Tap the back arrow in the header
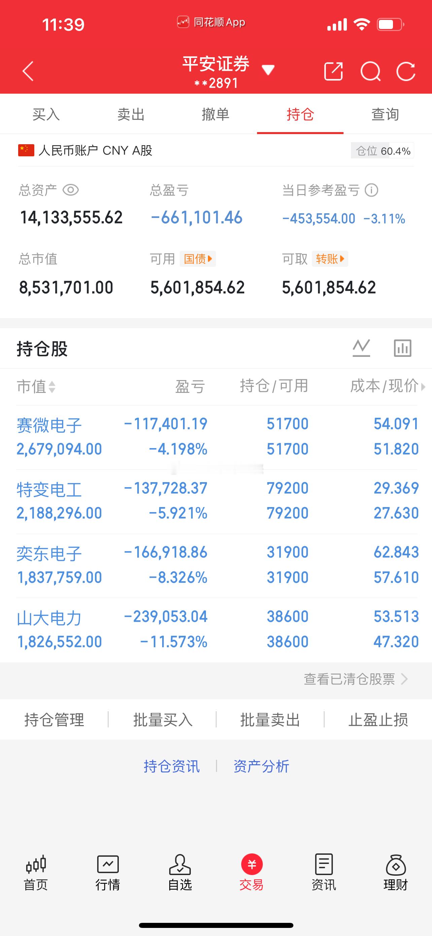Screen dimensions: 432x936 pos(28,71)
